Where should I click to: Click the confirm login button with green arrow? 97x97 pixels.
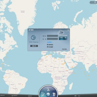pyautogui.click(x=63, y=37)
